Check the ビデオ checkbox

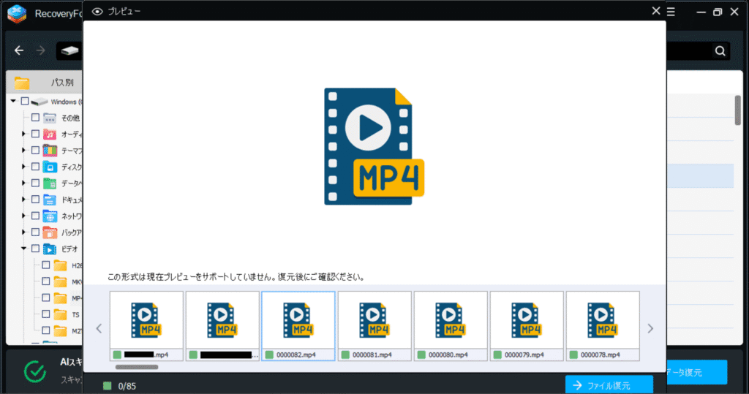pos(35,249)
